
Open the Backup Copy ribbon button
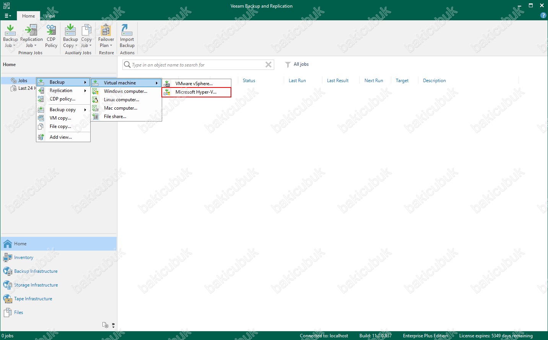click(70, 36)
